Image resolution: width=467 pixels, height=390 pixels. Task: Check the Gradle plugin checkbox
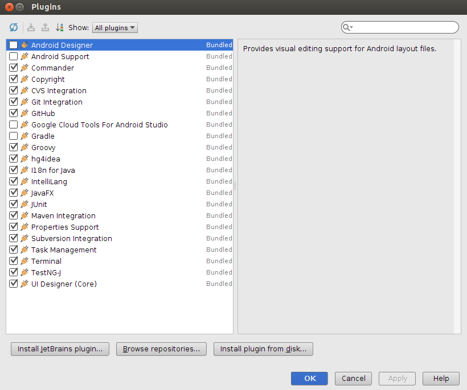14,136
